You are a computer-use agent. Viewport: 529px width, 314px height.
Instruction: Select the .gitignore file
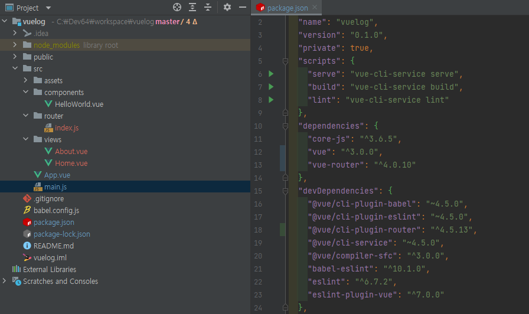pyautogui.click(x=48, y=199)
